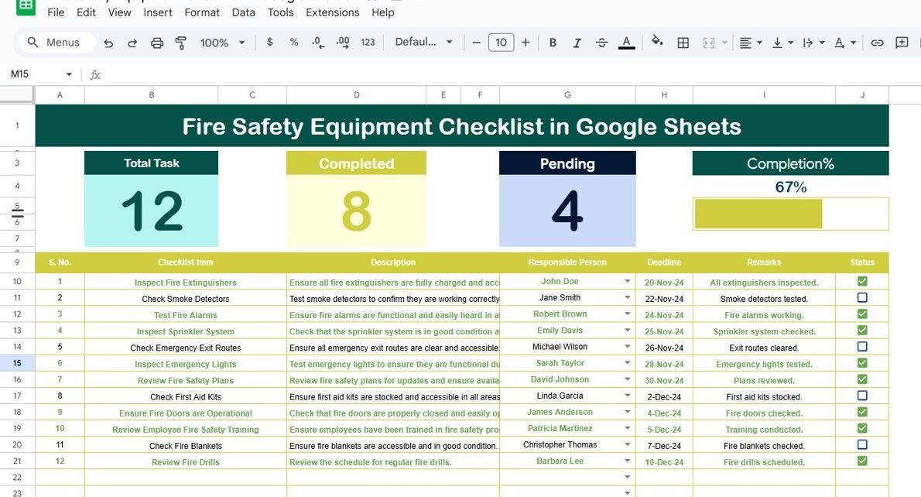Open the Name box dropdown arrow
The height and width of the screenshot is (497, 921).
point(69,74)
